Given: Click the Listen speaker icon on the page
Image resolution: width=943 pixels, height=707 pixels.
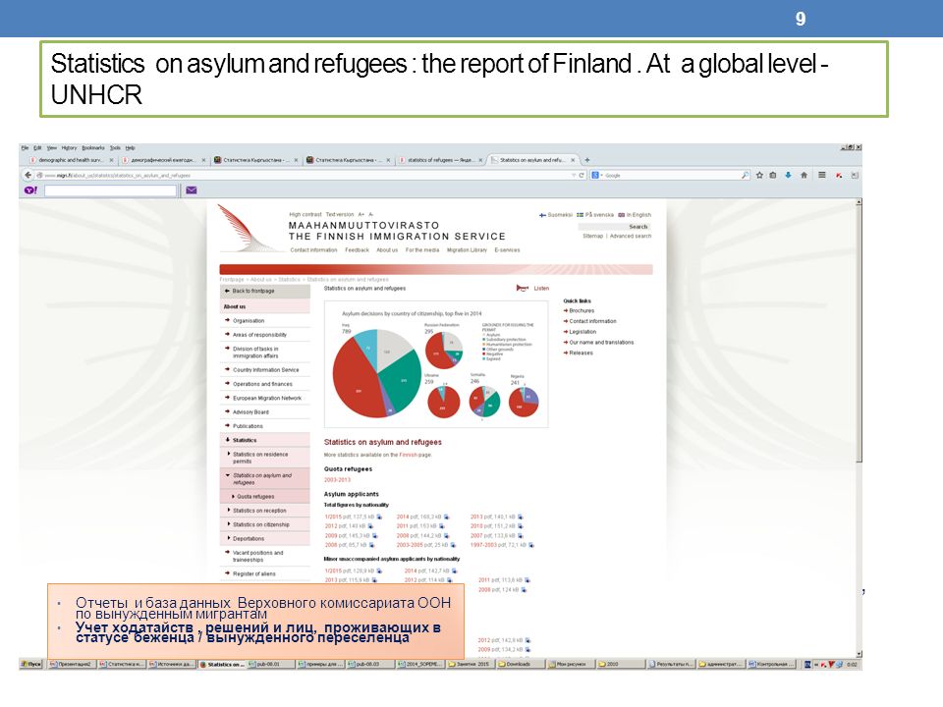Looking at the screenshot, I should tap(522, 288).
